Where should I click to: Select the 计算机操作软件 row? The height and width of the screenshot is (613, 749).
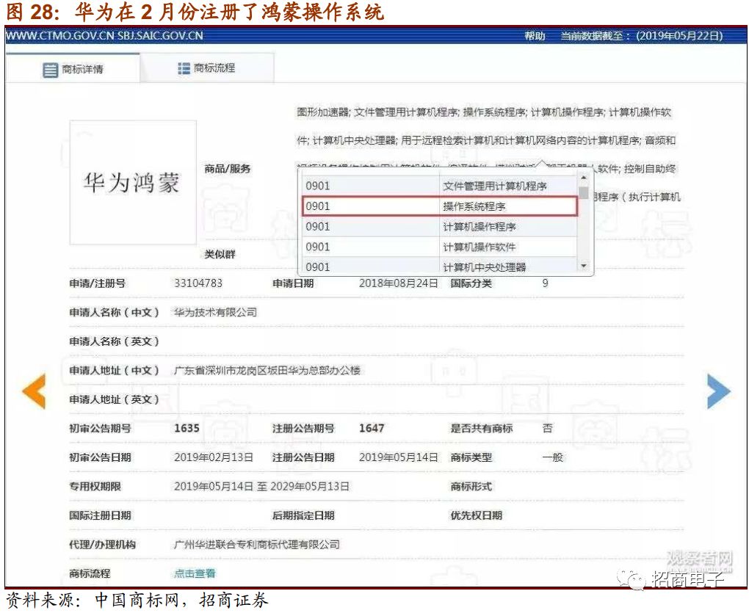point(440,247)
